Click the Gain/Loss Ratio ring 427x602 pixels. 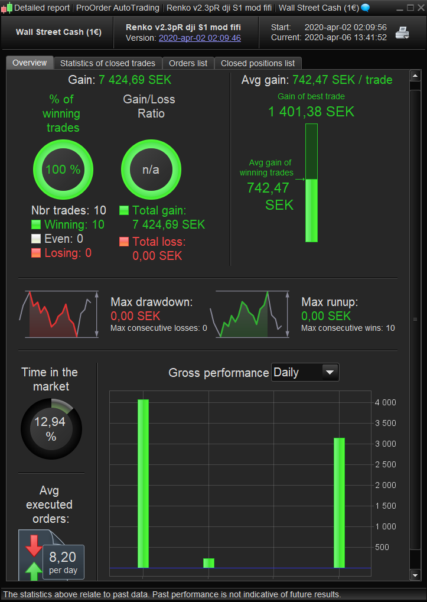click(151, 170)
